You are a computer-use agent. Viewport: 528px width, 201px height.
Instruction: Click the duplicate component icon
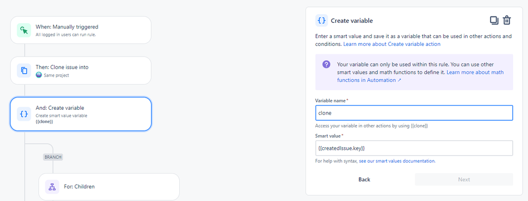494,21
